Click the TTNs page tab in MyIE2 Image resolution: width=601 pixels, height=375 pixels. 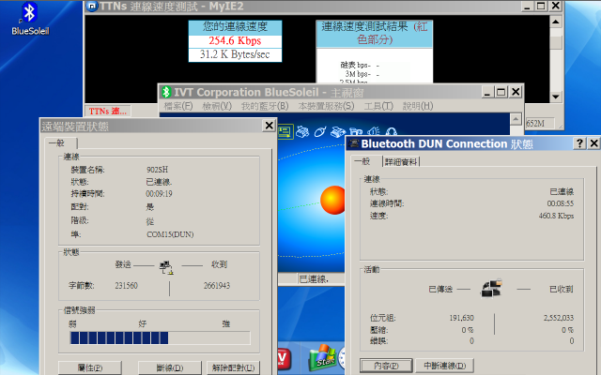tap(108, 111)
